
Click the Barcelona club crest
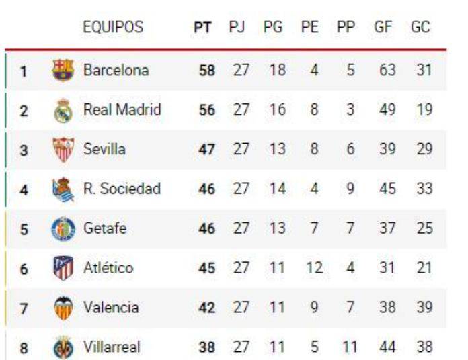[x=63, y=70]
